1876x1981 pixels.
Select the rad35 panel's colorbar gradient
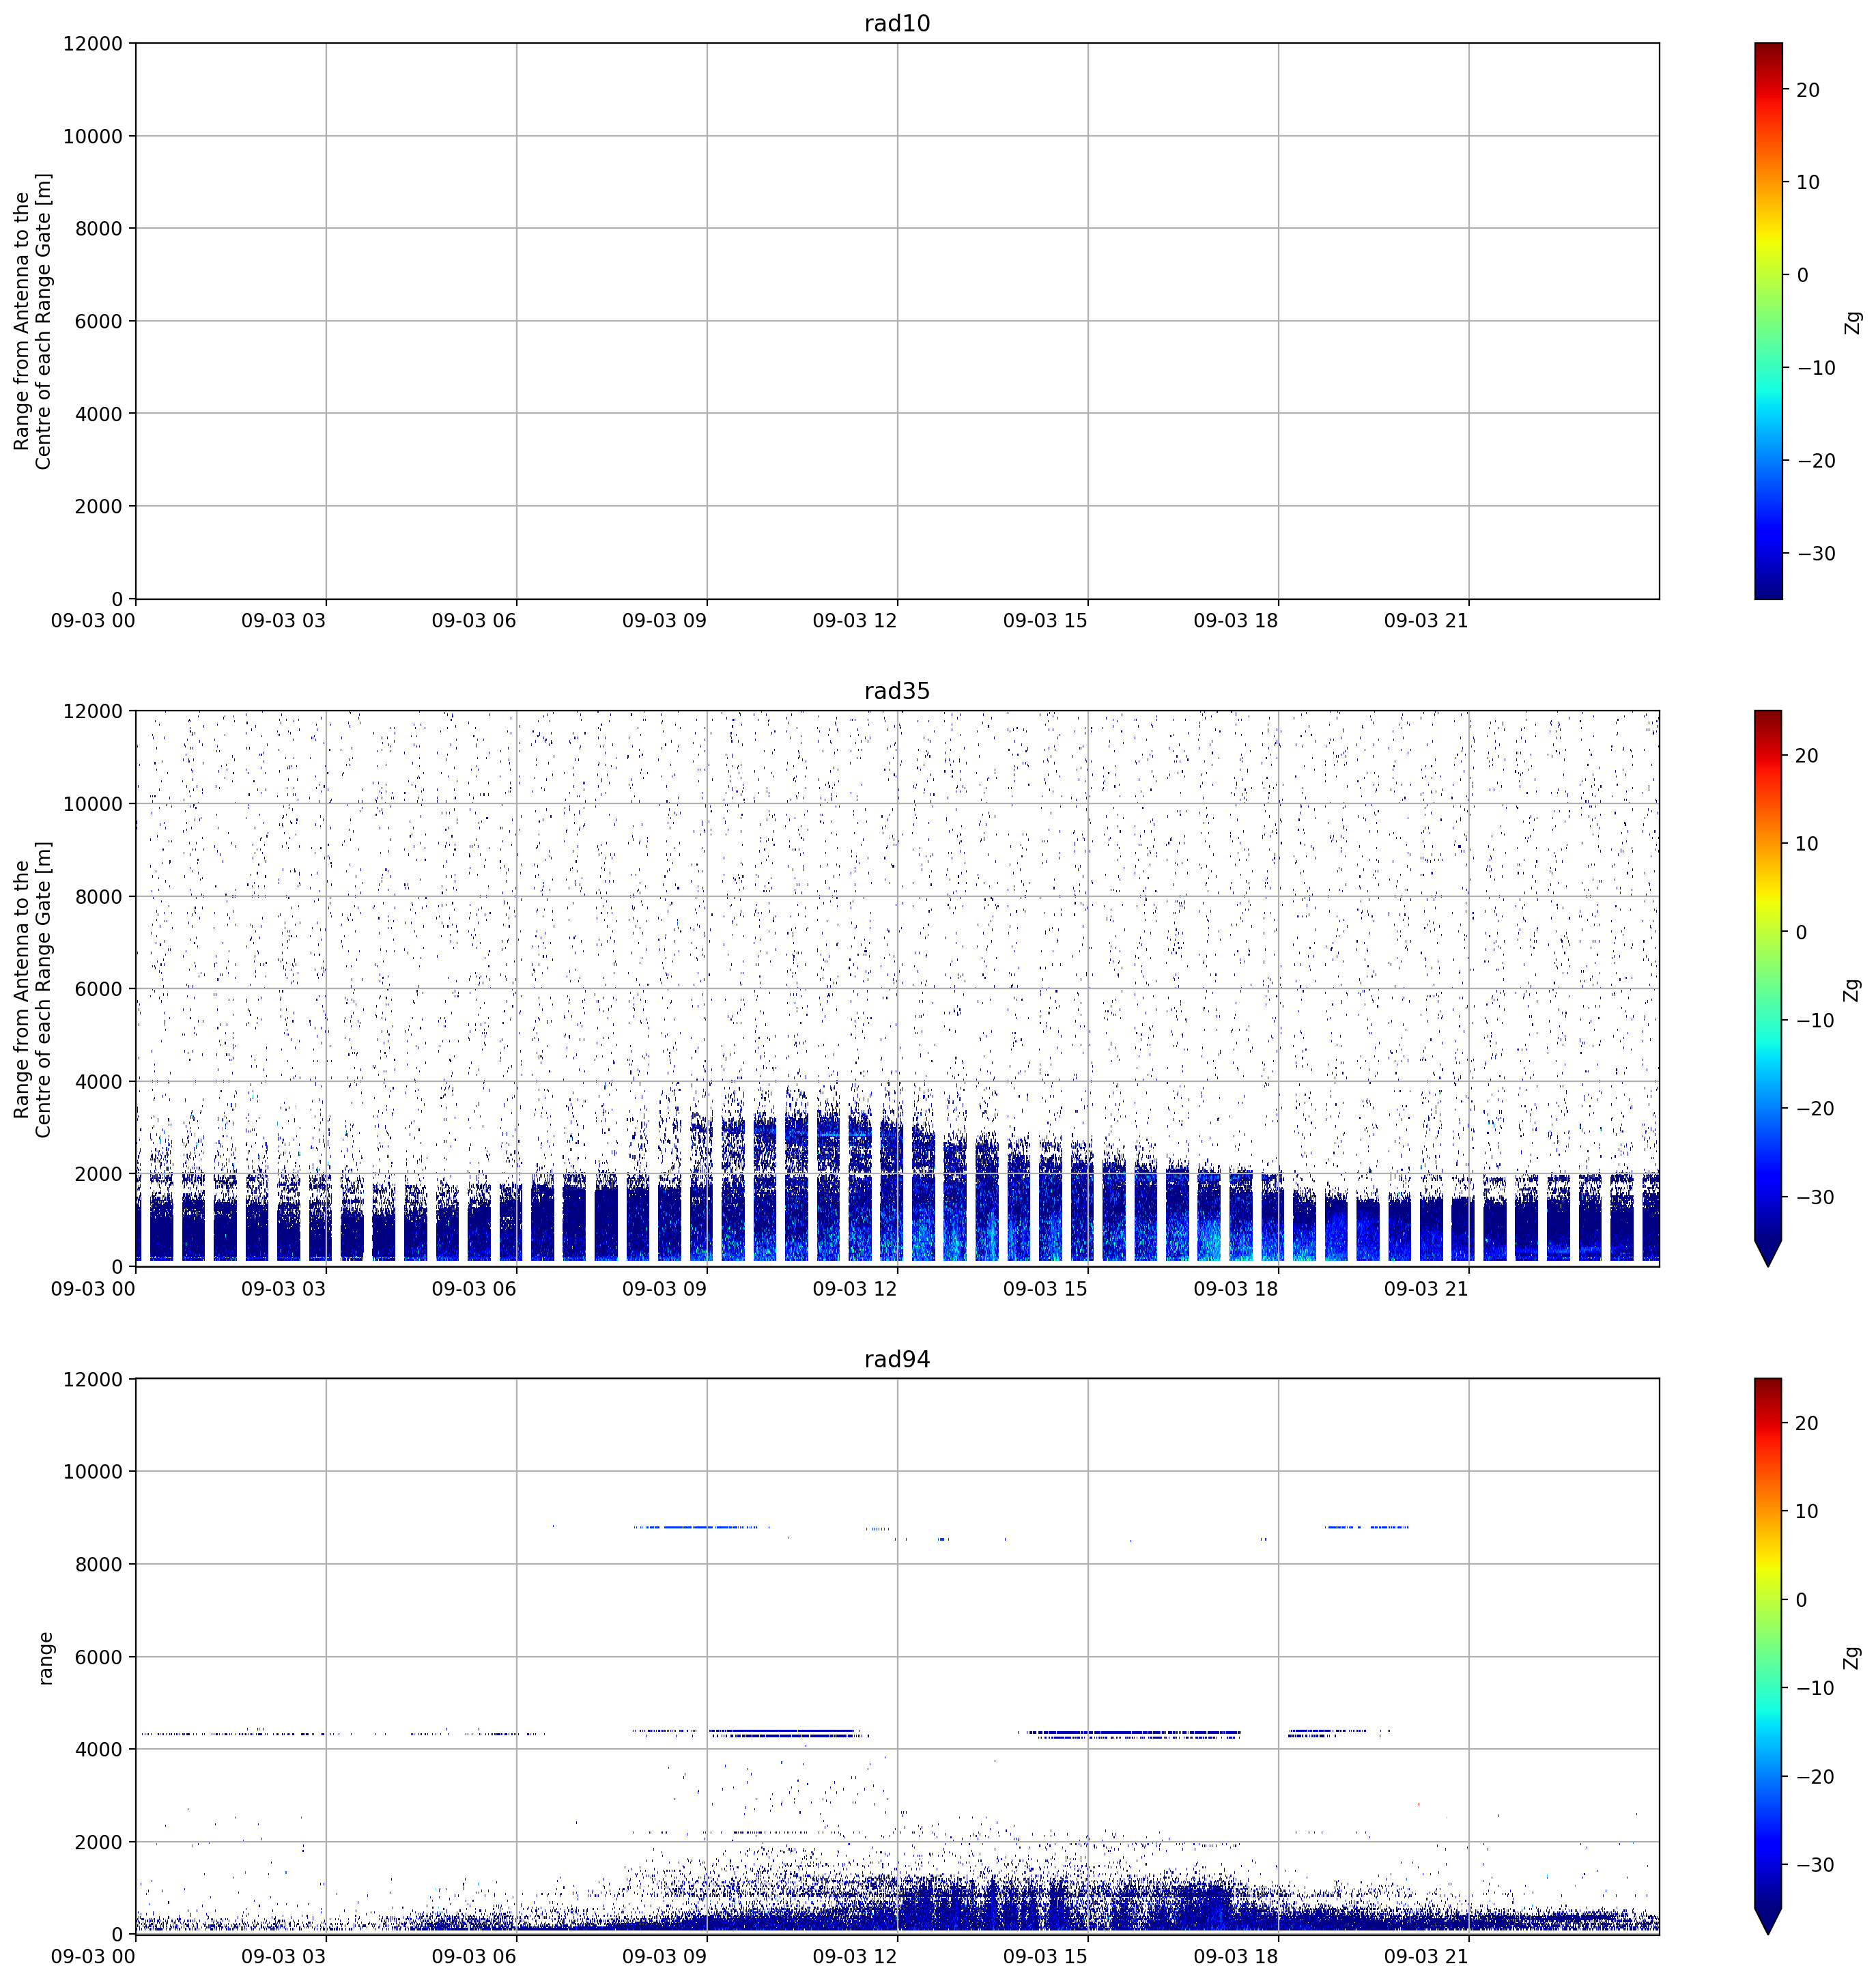(1768, 975)
